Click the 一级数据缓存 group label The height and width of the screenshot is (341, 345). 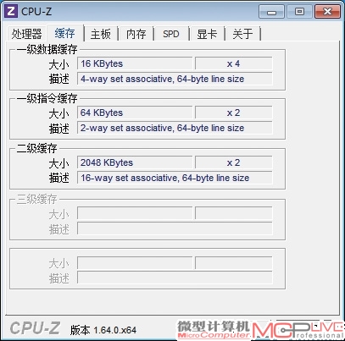coord(47,50)
